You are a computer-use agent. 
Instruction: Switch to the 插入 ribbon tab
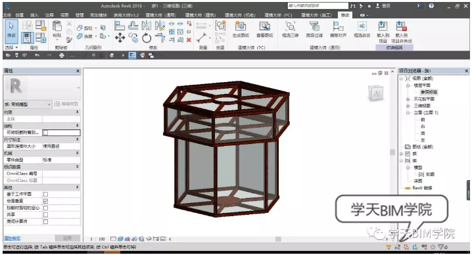(x=34, y=15)
